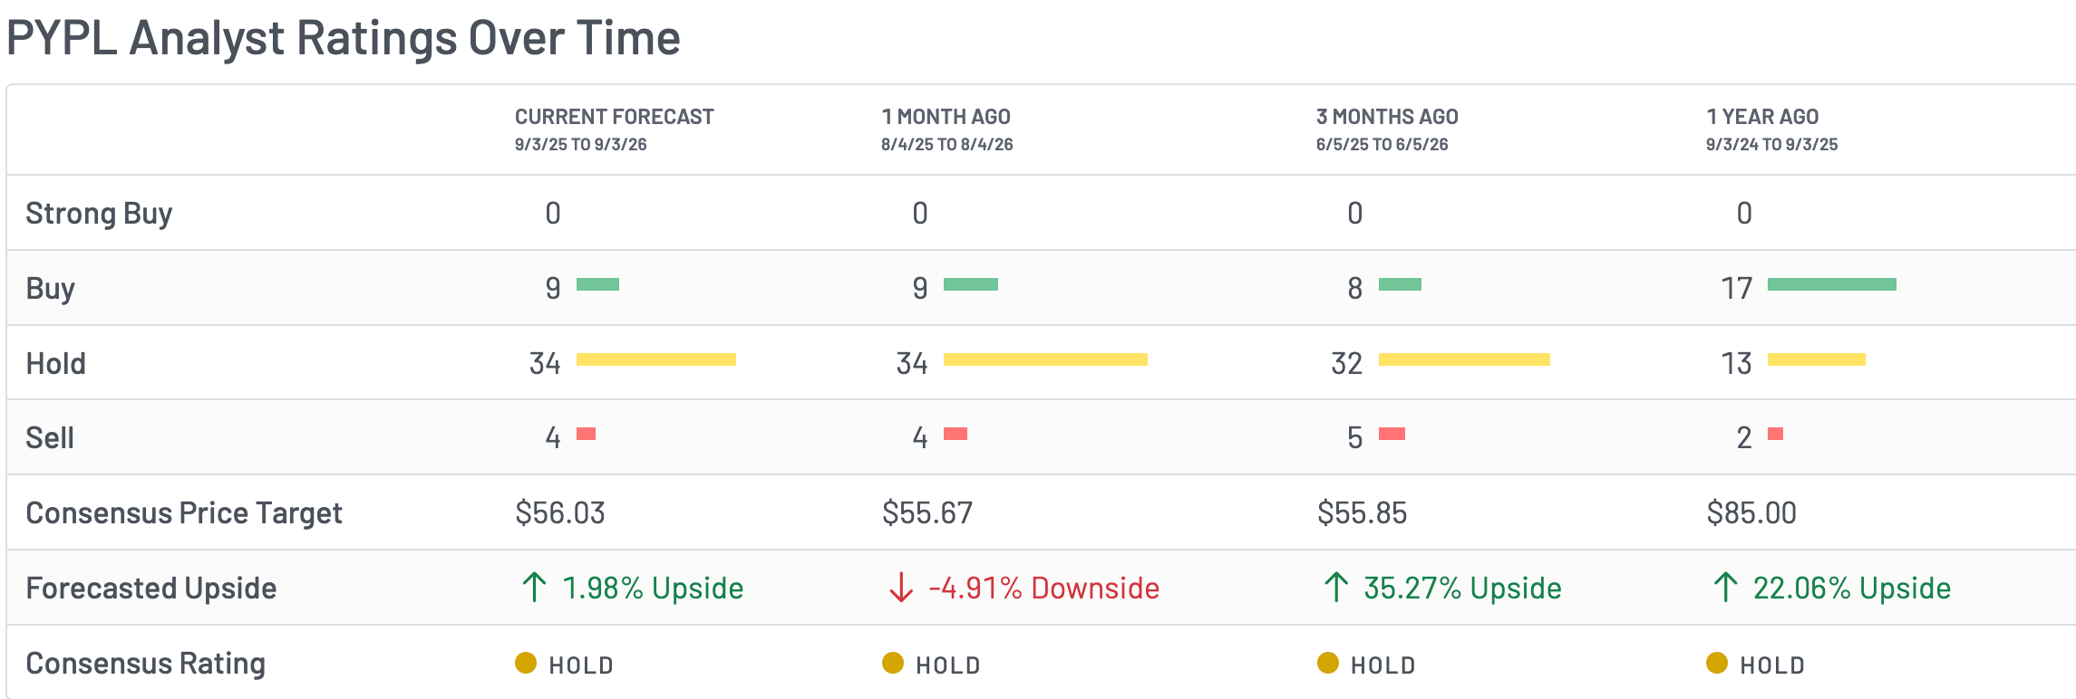Click Hold count '34' under 1 Month Ago

(912, 363)
